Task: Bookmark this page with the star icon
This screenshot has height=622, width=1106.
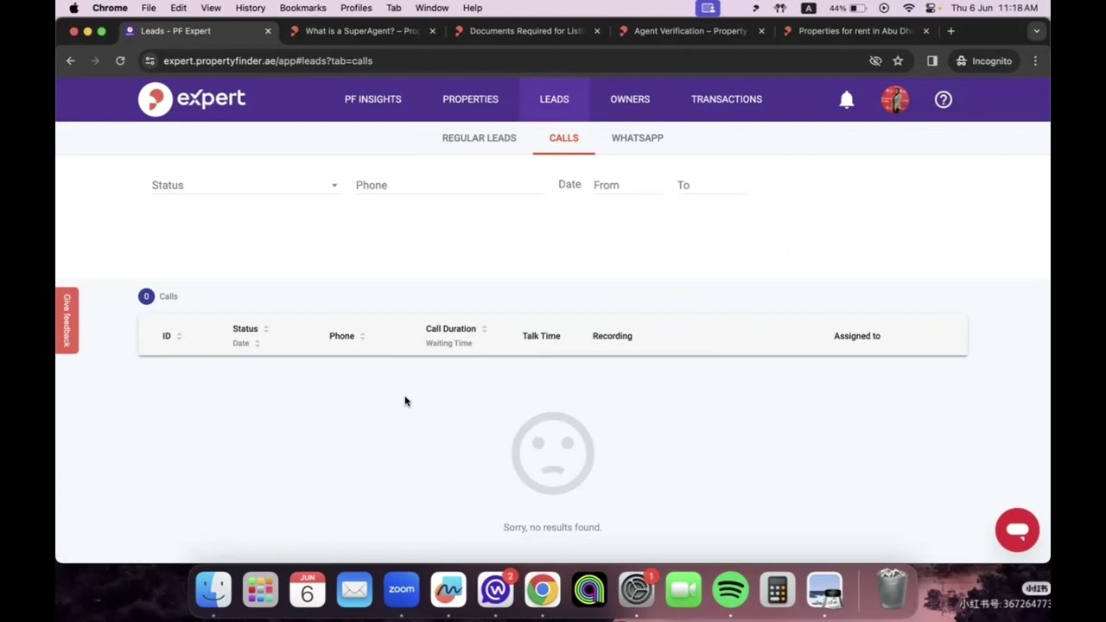Action: coord(898,60)
